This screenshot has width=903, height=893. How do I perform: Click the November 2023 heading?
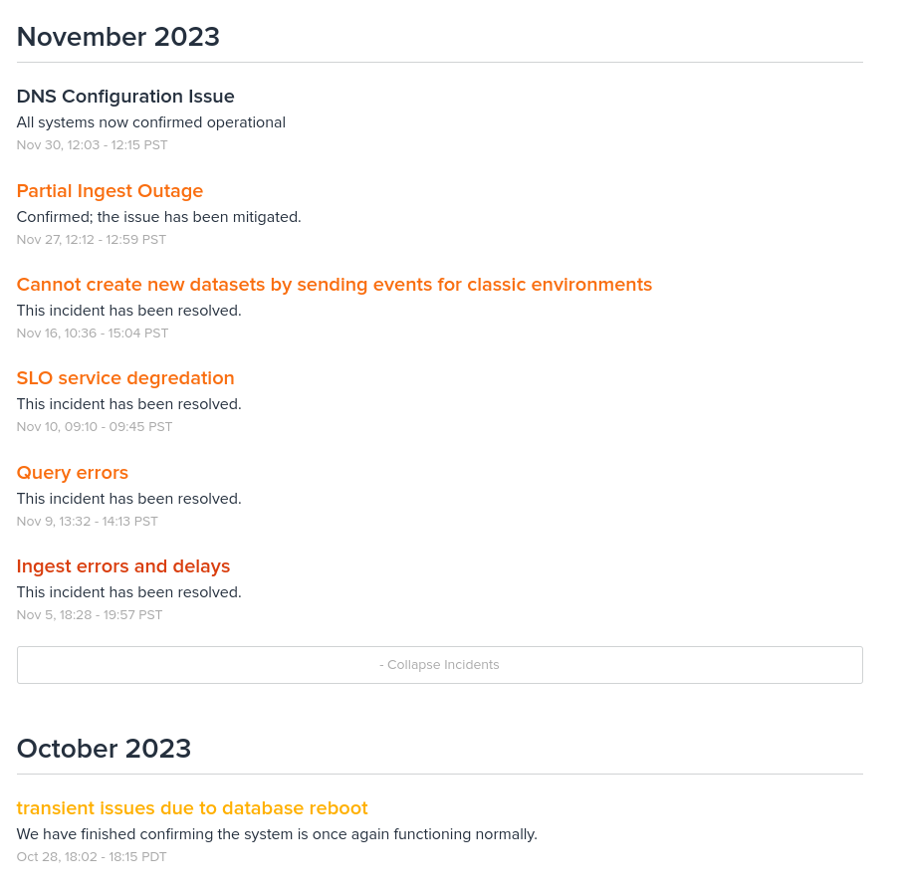(x=118, y=37)
